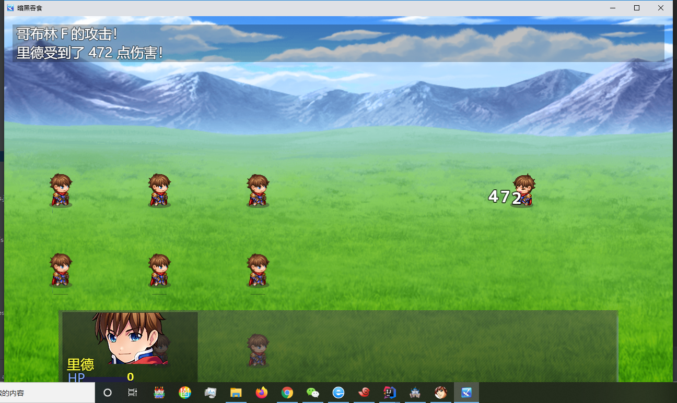Select the third soldier in the second row
677x403 pixels.
[258, 270]
